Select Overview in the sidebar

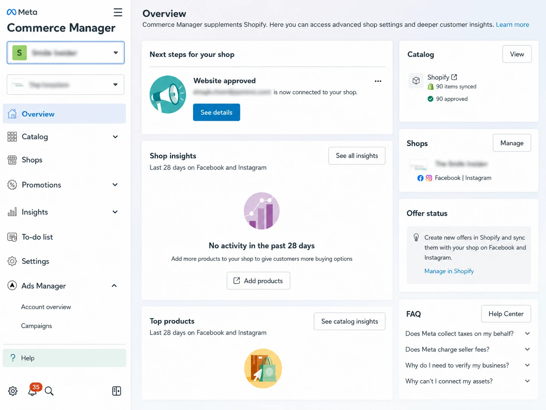coord(64,114)
